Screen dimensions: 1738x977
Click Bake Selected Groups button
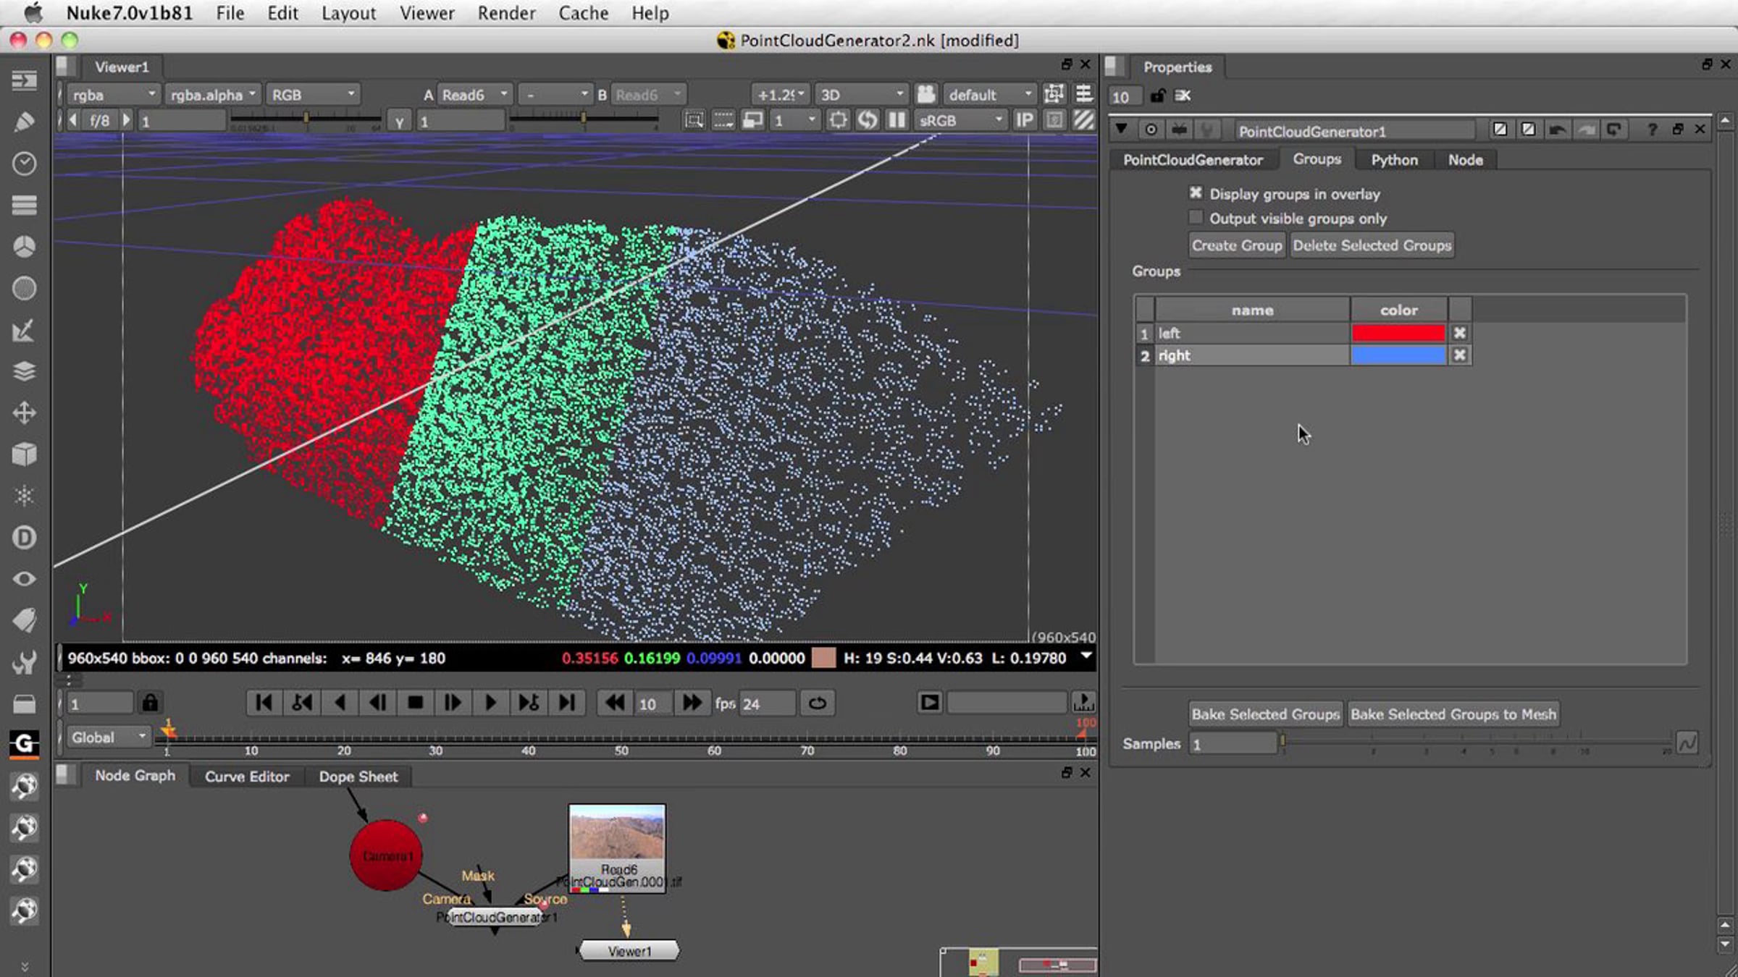click(x=1266, y=714)
